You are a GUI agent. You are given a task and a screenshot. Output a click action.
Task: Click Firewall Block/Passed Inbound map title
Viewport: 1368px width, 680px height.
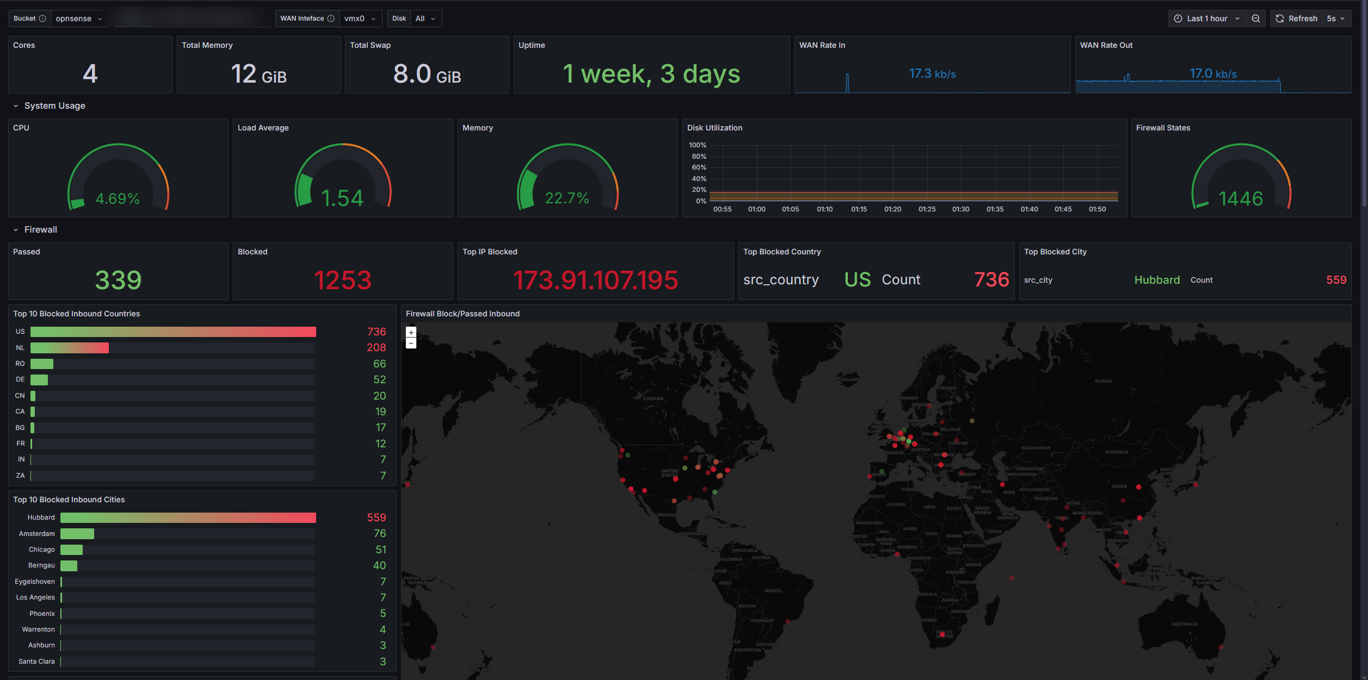463,314
